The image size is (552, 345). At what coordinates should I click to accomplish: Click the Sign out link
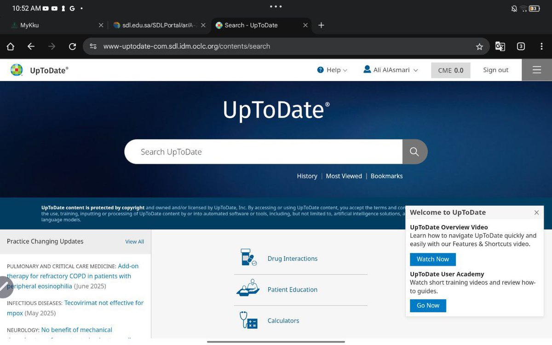click(495, 70)
